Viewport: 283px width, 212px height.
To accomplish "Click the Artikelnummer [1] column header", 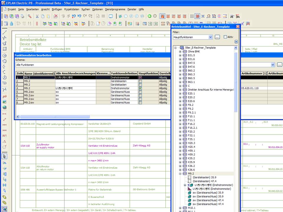I will pyautogui.click(x=254, y=73).
